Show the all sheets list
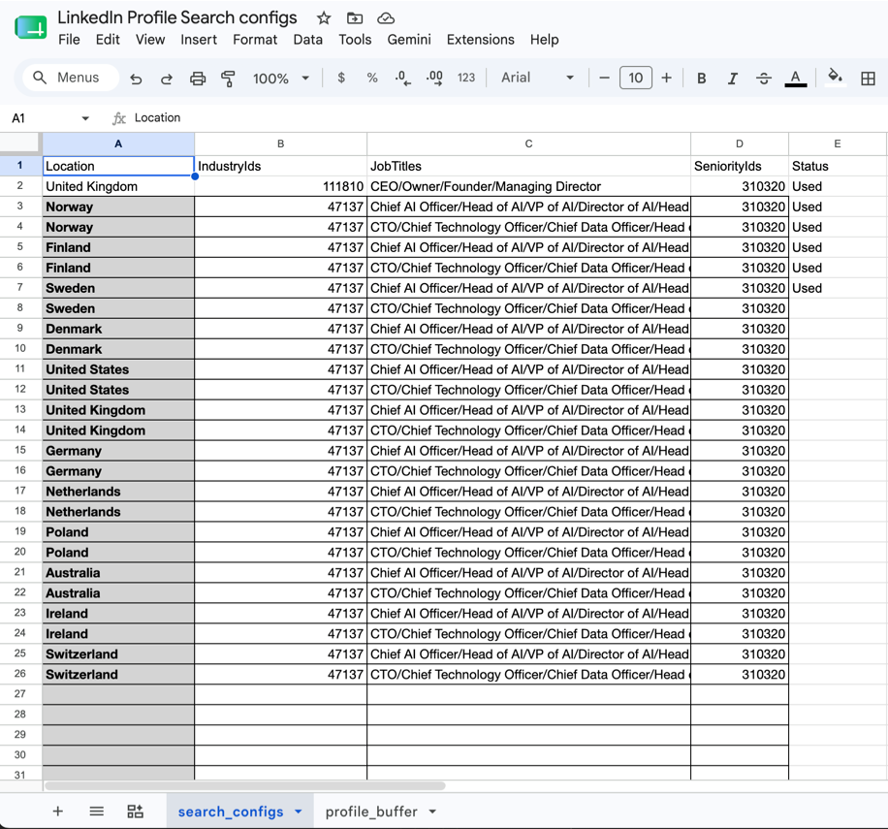Image resolution: width=888 pixels, height=829 pixels. pyautogui.click(x=96, y=812)
